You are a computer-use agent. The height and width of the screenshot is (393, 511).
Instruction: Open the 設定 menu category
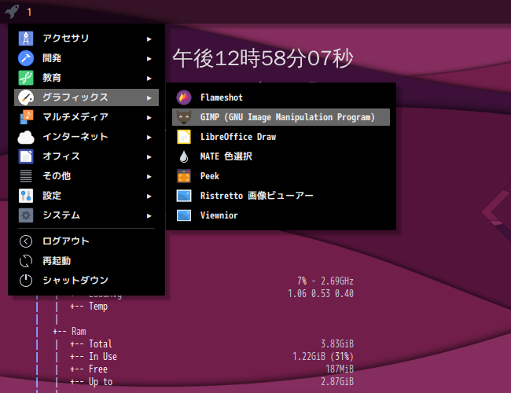point(86,196)
